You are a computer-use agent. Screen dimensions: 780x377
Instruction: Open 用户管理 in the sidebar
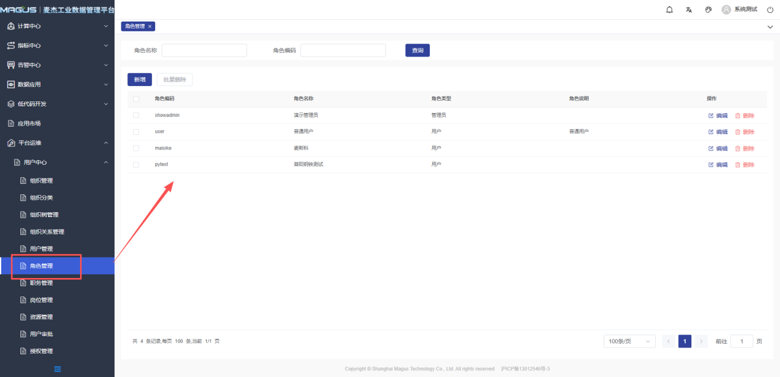click(41, 248)
